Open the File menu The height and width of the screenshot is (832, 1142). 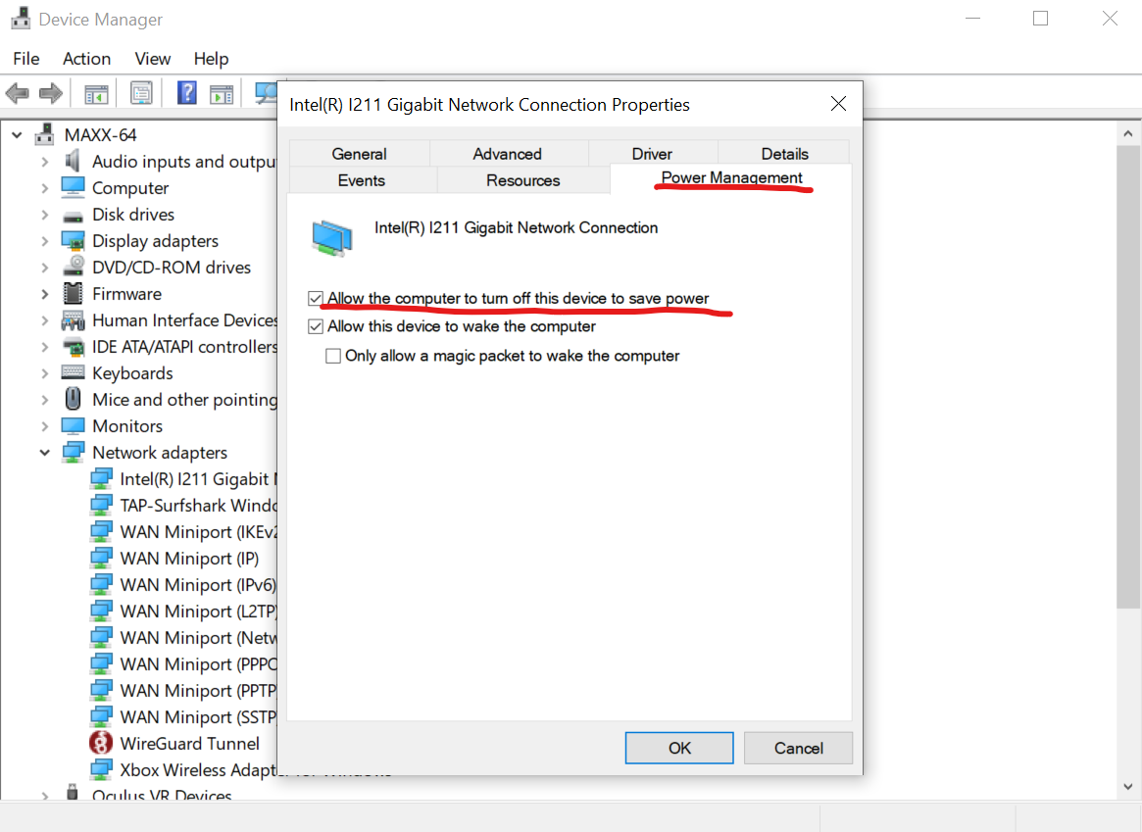point(26,58)
